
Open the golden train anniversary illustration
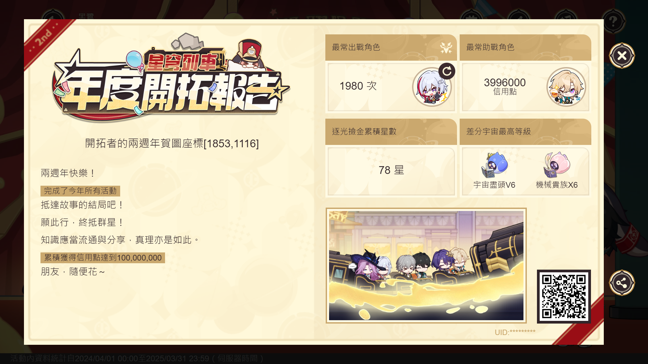tap(426, 266)
